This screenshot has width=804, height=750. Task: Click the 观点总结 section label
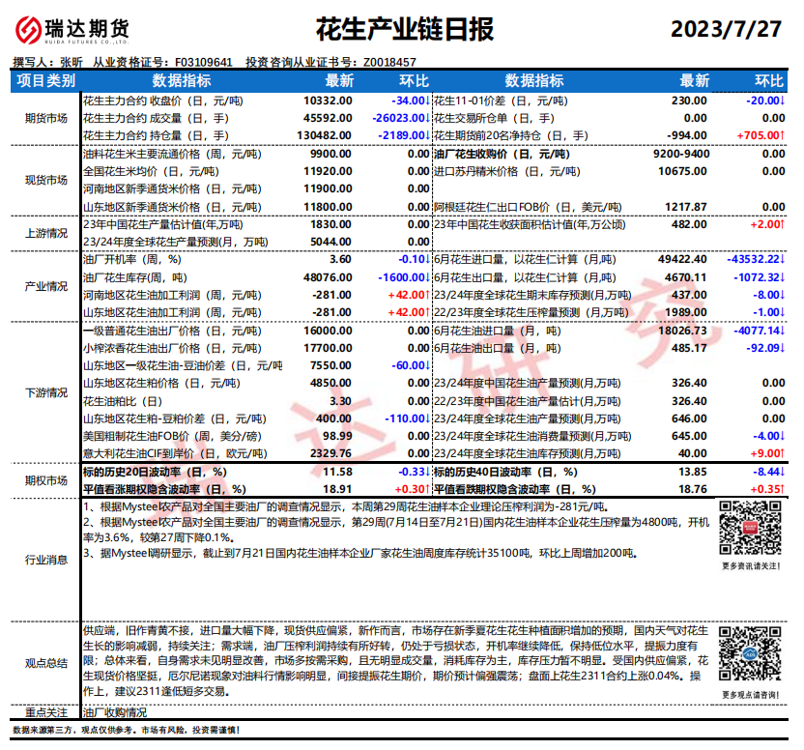point(45,663)
